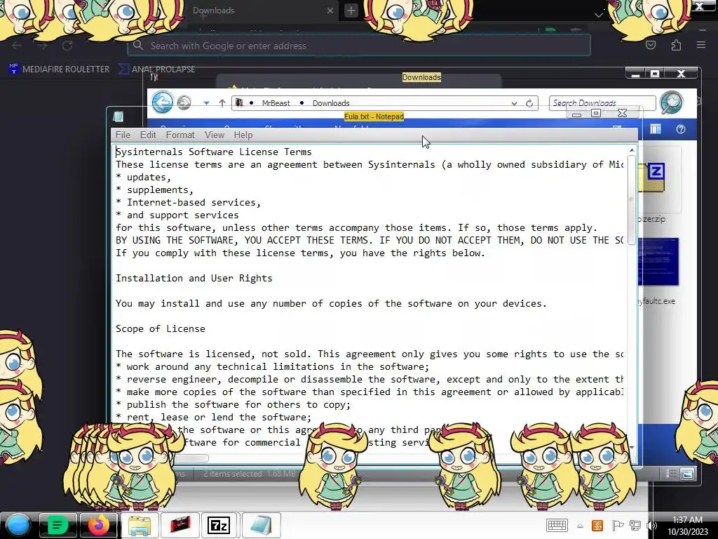The image size is (718, 539).
Task: Open Action Center flag icon
Action: tap(617, 525)
